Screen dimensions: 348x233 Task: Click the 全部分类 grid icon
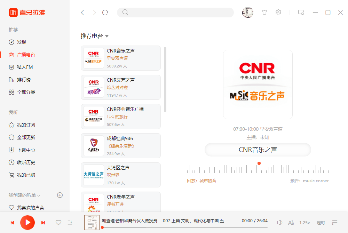pos(11,92)
